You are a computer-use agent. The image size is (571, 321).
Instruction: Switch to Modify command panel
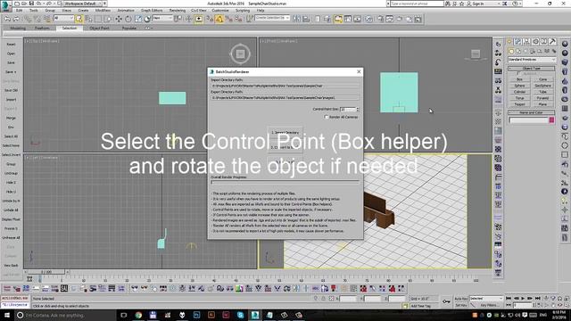point(517,42)
